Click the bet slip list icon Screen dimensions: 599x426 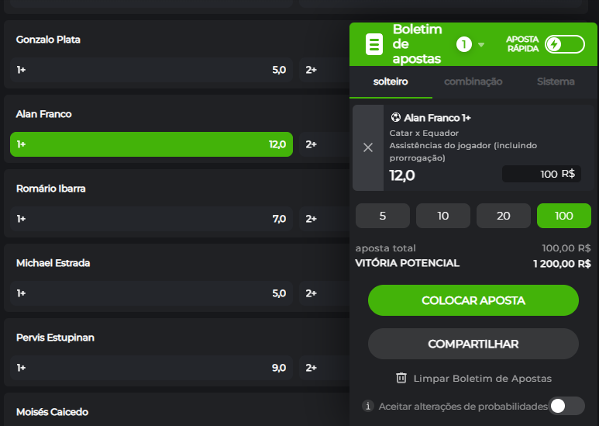pos(374,44)
